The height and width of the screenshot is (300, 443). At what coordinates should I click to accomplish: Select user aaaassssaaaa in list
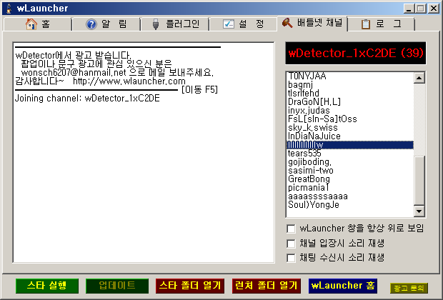tap(350, 196)
